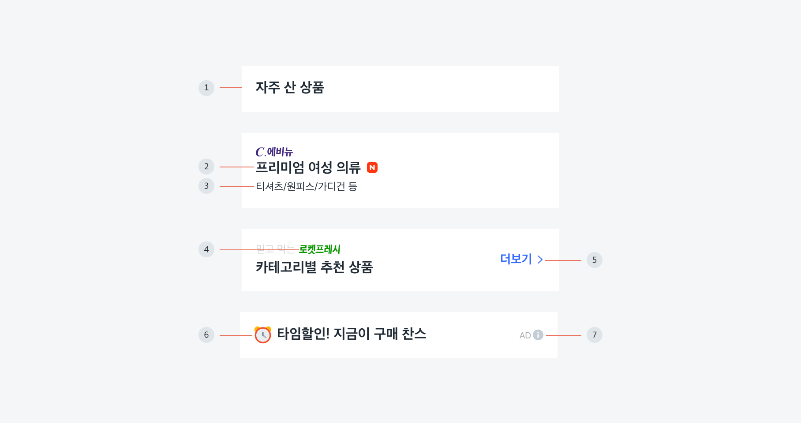This screenshot has width=801, height=423.
Task: Click the 프리미엄 여성 의류 title
Action: (308, 167)
